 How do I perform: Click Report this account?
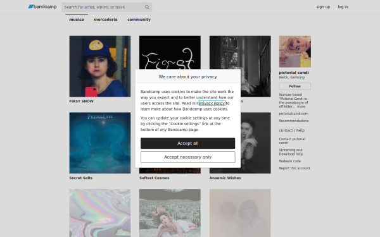[294, 168]
